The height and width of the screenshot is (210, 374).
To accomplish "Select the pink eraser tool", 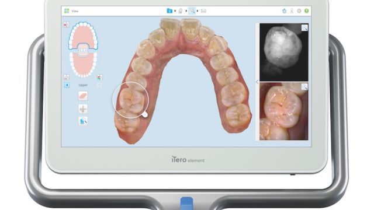I will pos(83,96).
